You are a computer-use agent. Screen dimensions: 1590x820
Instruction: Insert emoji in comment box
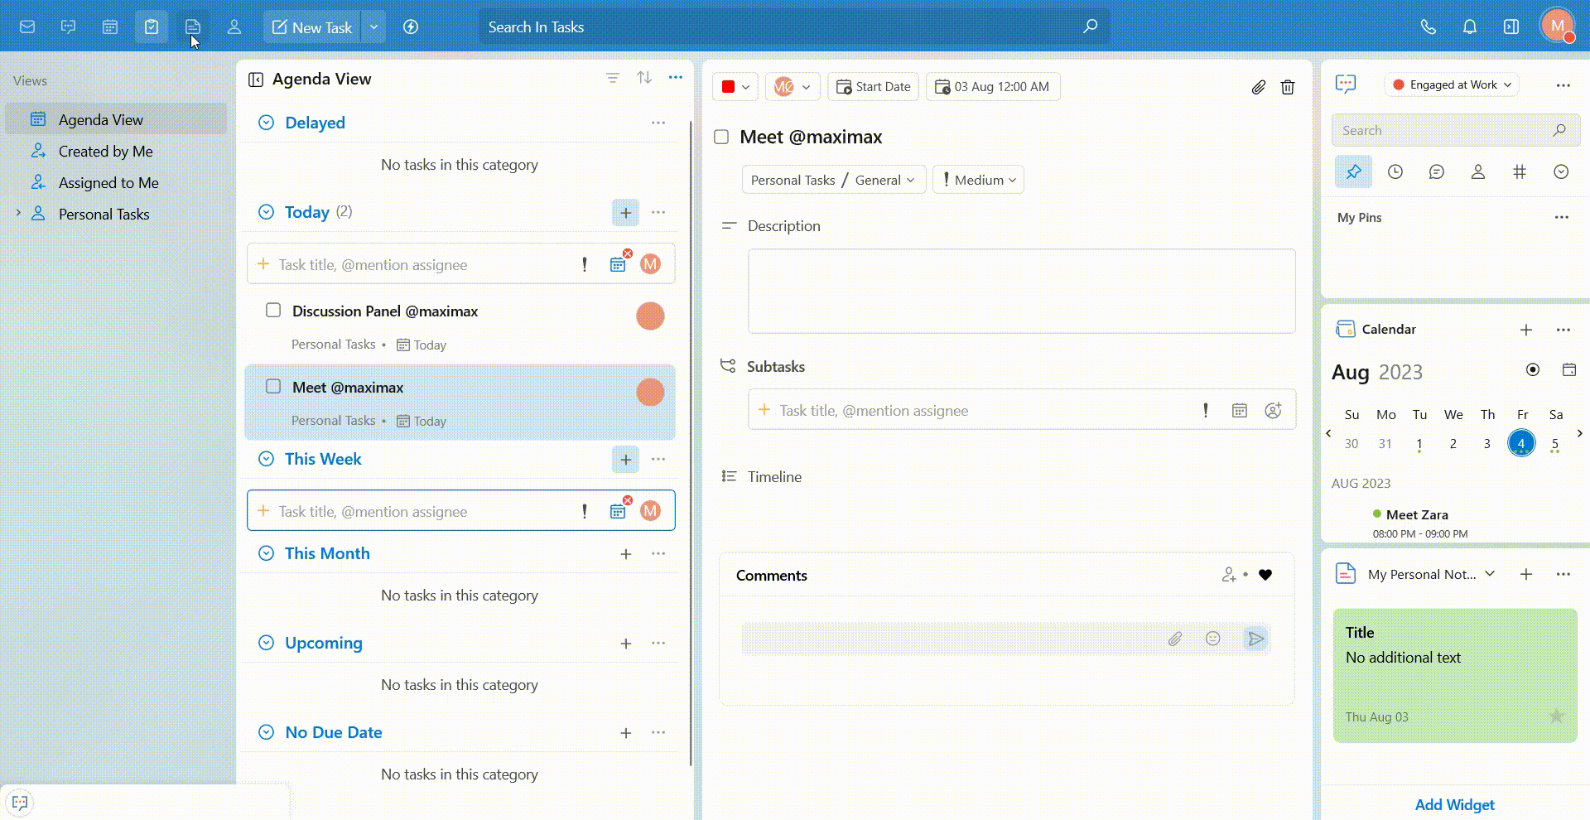[x=1212, y=639]
